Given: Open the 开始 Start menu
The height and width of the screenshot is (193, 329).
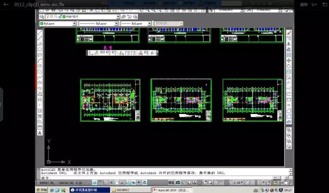Looking at the screenshot, I should [x=42, y=190].
